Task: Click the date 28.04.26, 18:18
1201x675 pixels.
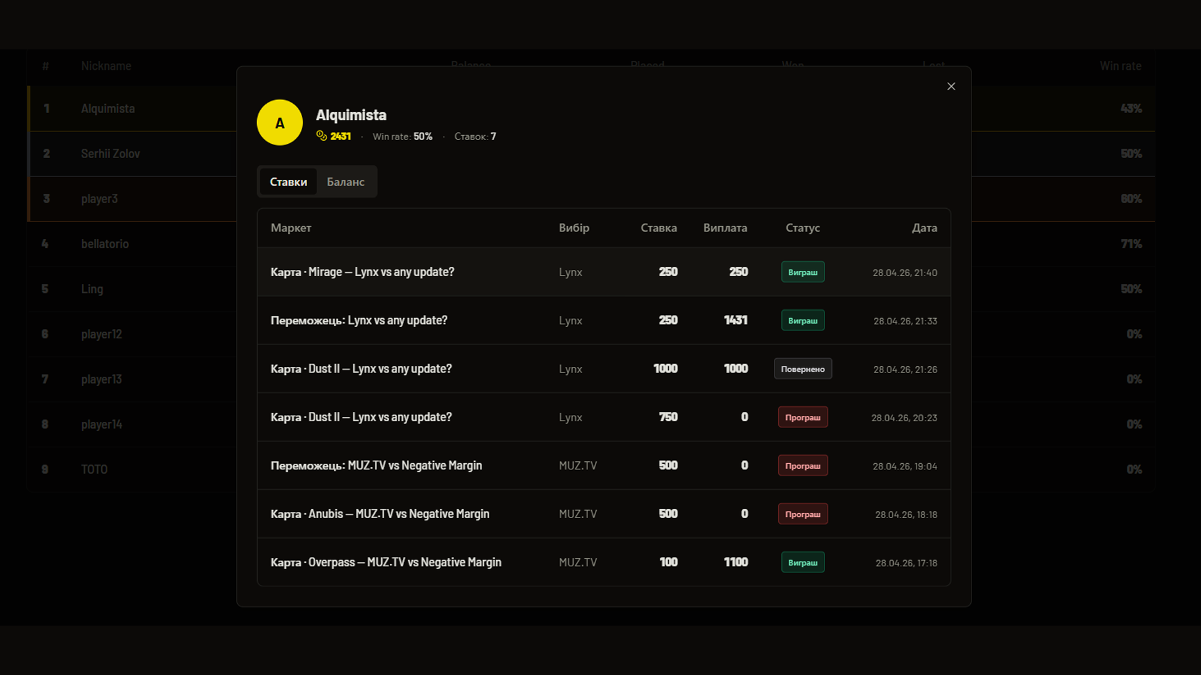Action: coord(906,515)
